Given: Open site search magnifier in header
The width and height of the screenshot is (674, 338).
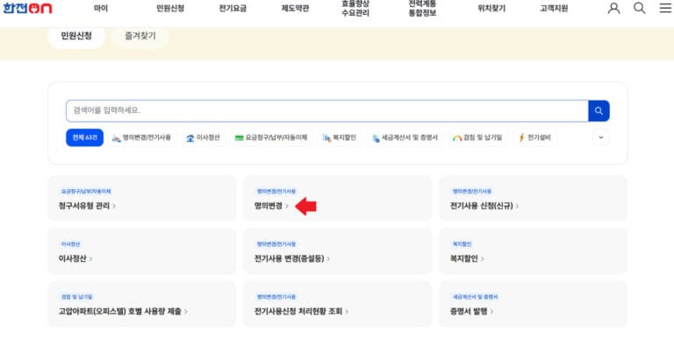Looking at the screenshot, I should pyautogui.click(x=639, y=8).
